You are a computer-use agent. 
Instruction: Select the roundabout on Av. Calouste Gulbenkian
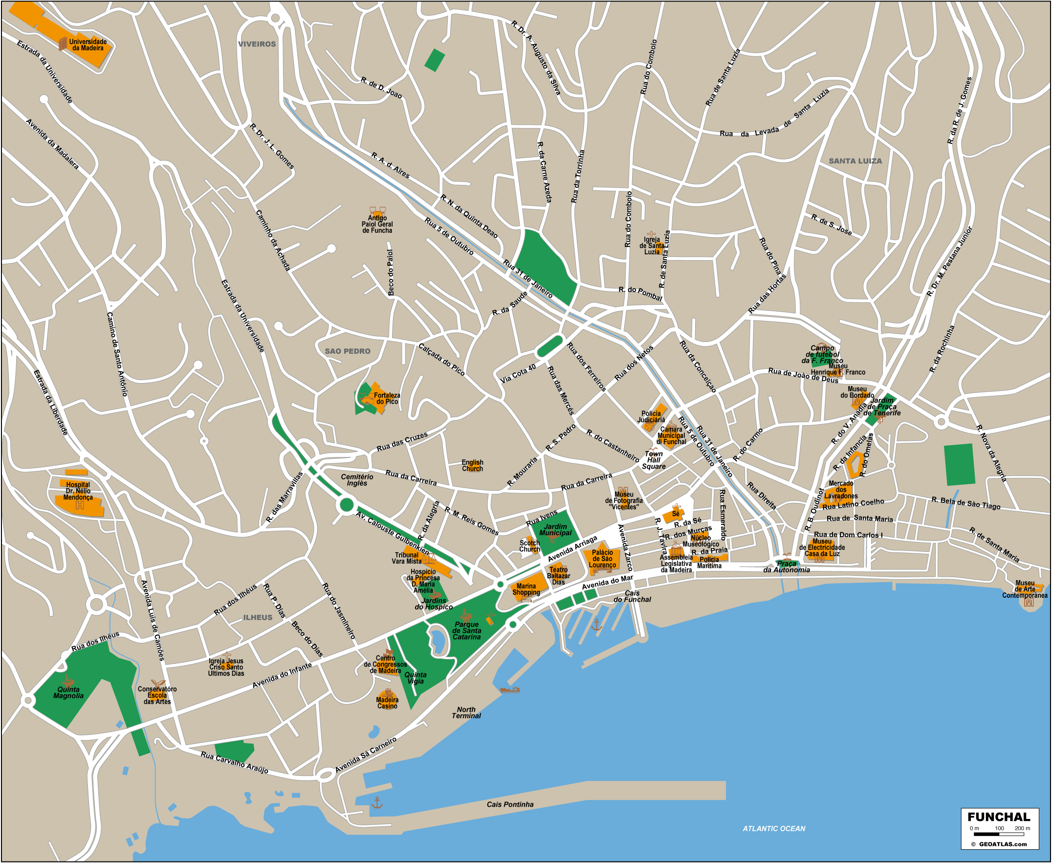[x=347, y=505]
